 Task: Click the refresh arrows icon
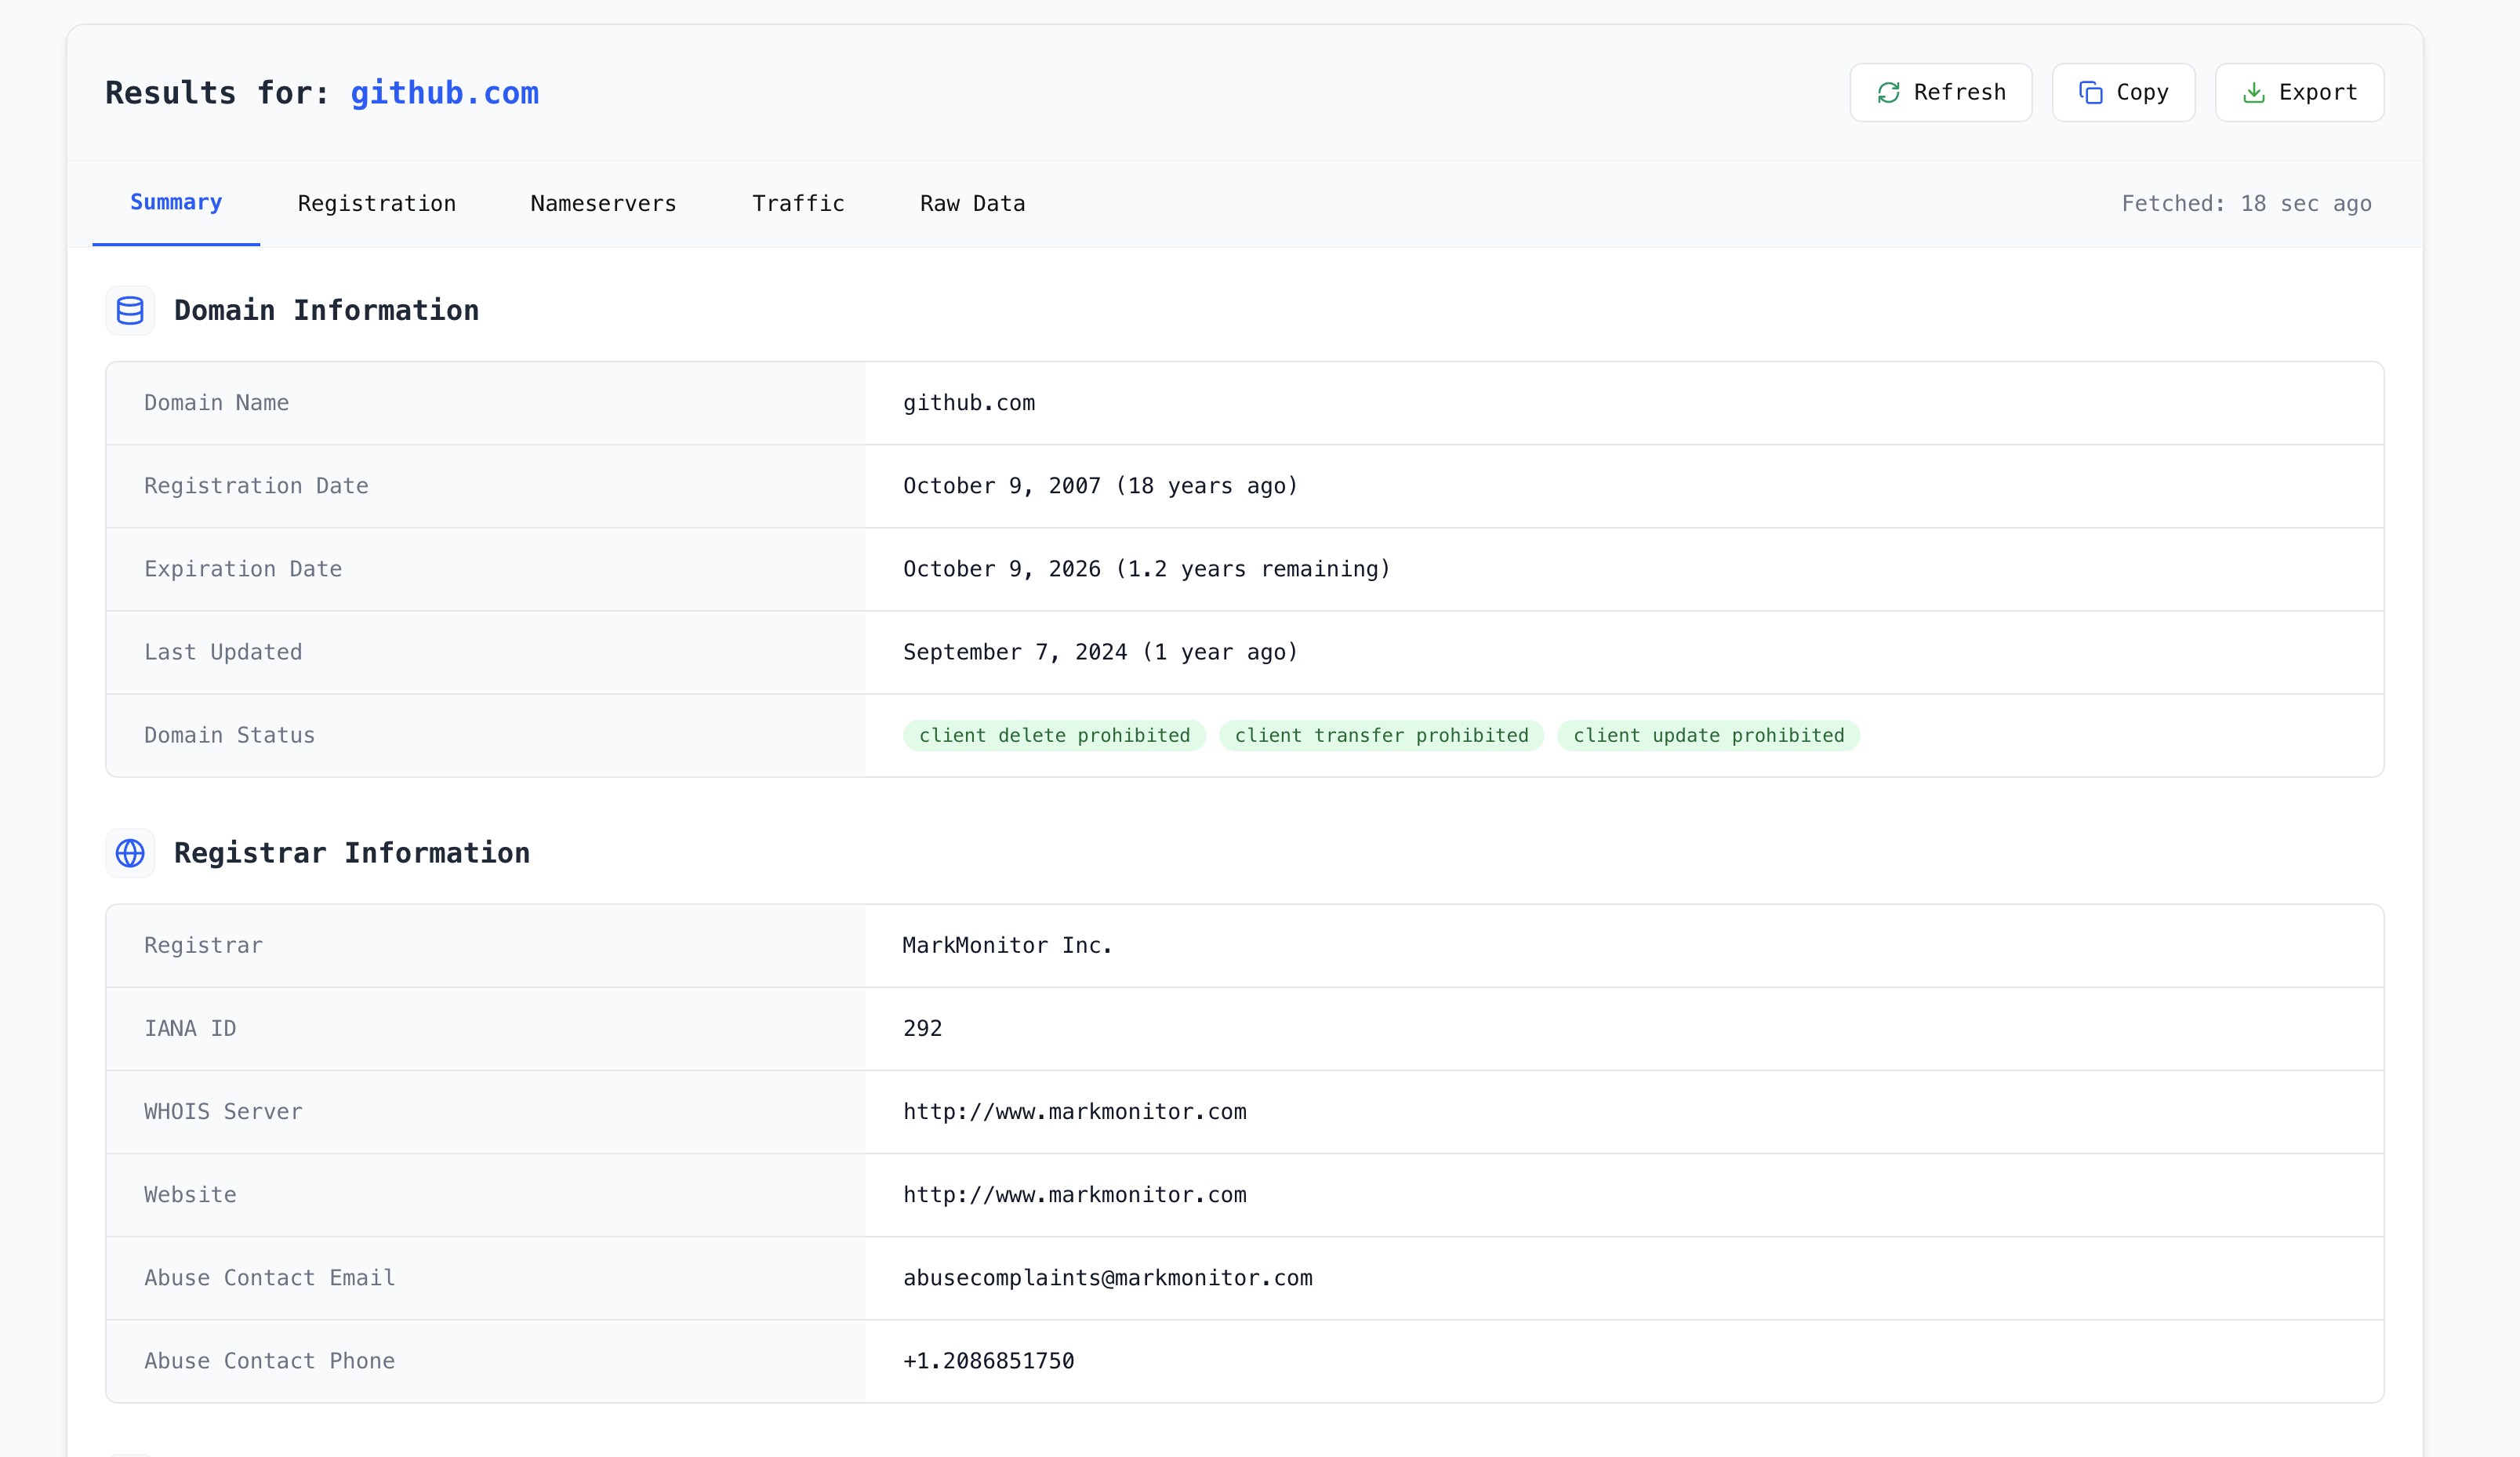click(x=1888, y=93)
